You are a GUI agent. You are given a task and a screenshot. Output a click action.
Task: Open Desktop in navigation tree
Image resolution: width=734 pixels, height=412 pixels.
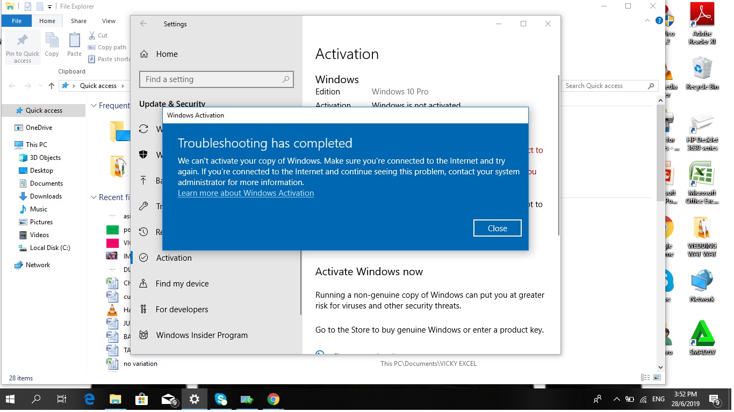coord(41,171)
